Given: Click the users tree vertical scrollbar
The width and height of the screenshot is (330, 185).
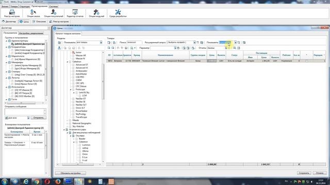Looking at the screenshot, I should point(46,70).
